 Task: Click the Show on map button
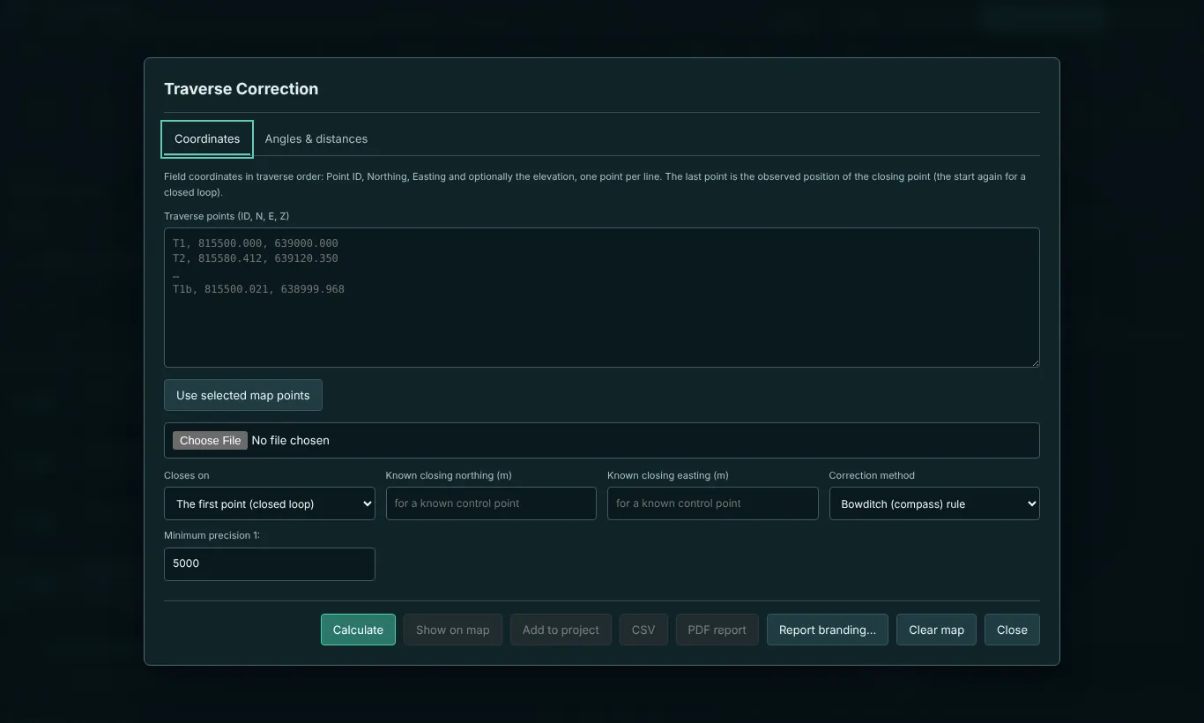[453, 630]
